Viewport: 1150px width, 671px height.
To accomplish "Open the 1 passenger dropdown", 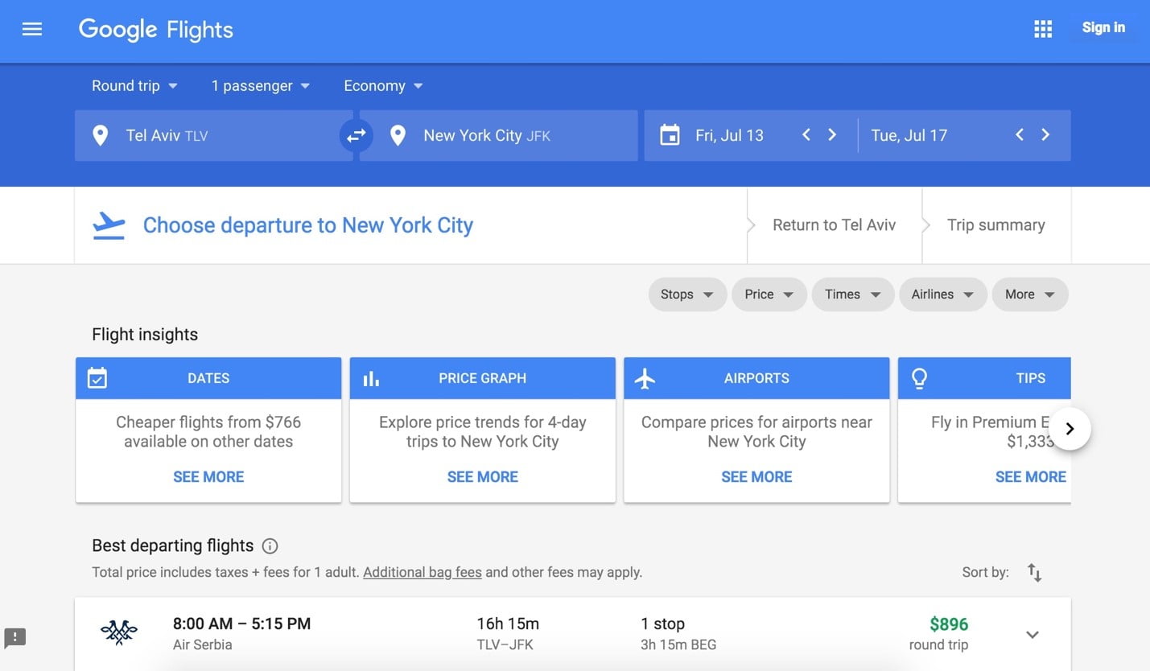I will click(x=260, y=86).
